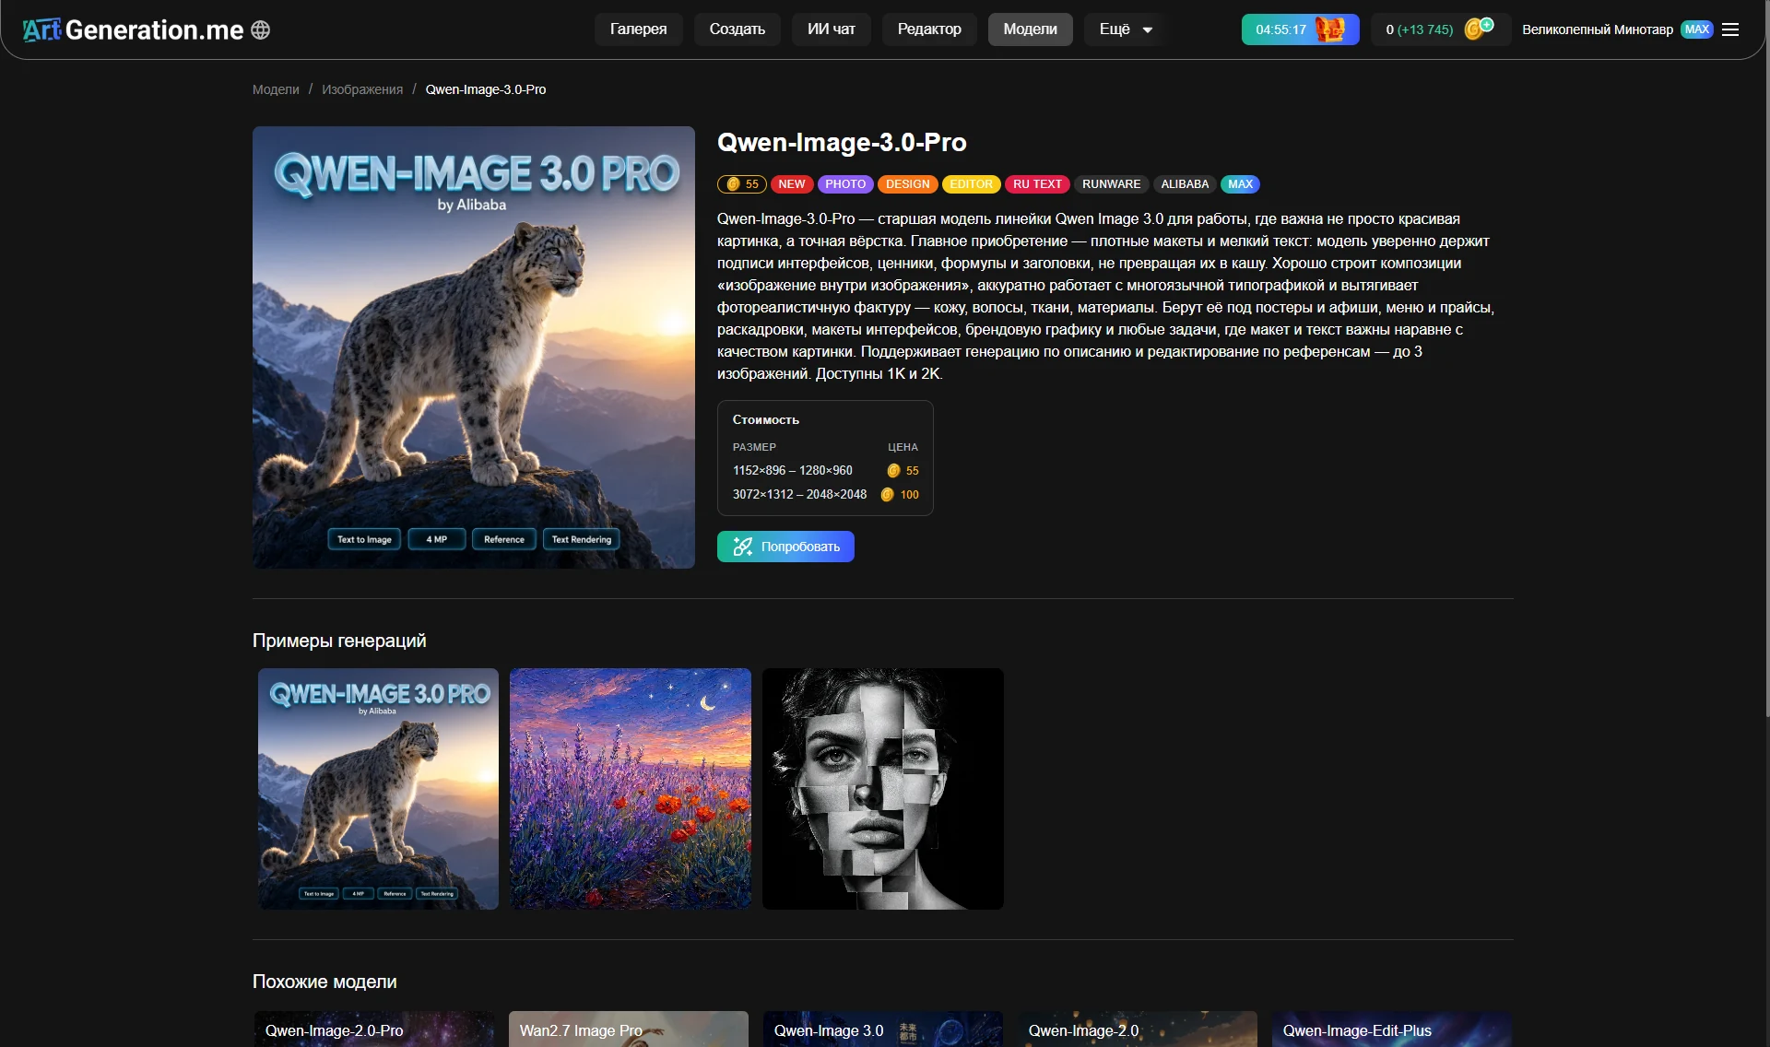Select the RU TEXT tag
This screenshot has height=1047, width=1770.
click(1037, 184)
